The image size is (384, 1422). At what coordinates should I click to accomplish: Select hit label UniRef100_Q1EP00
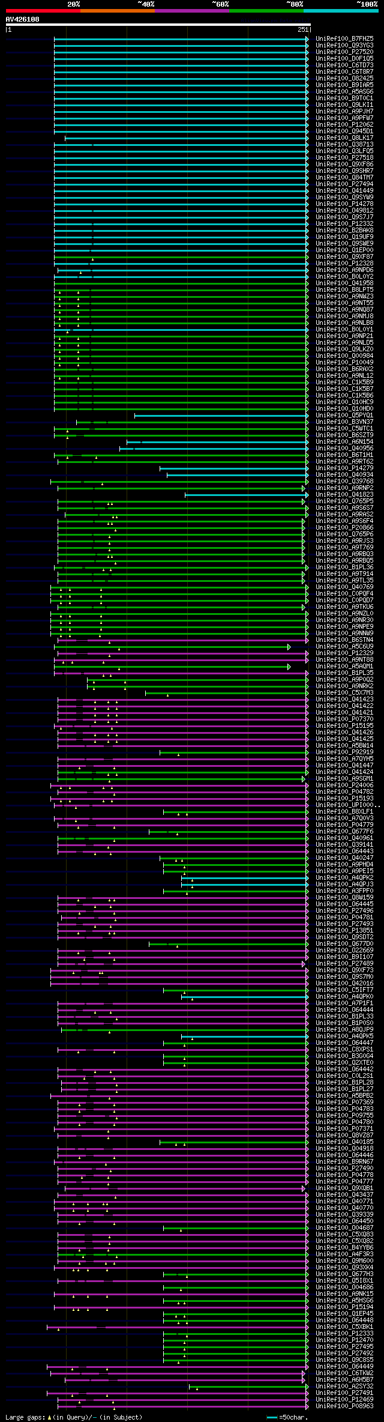[x=344, y=250]
